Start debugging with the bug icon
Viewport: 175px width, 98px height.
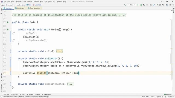coord(141,5)
